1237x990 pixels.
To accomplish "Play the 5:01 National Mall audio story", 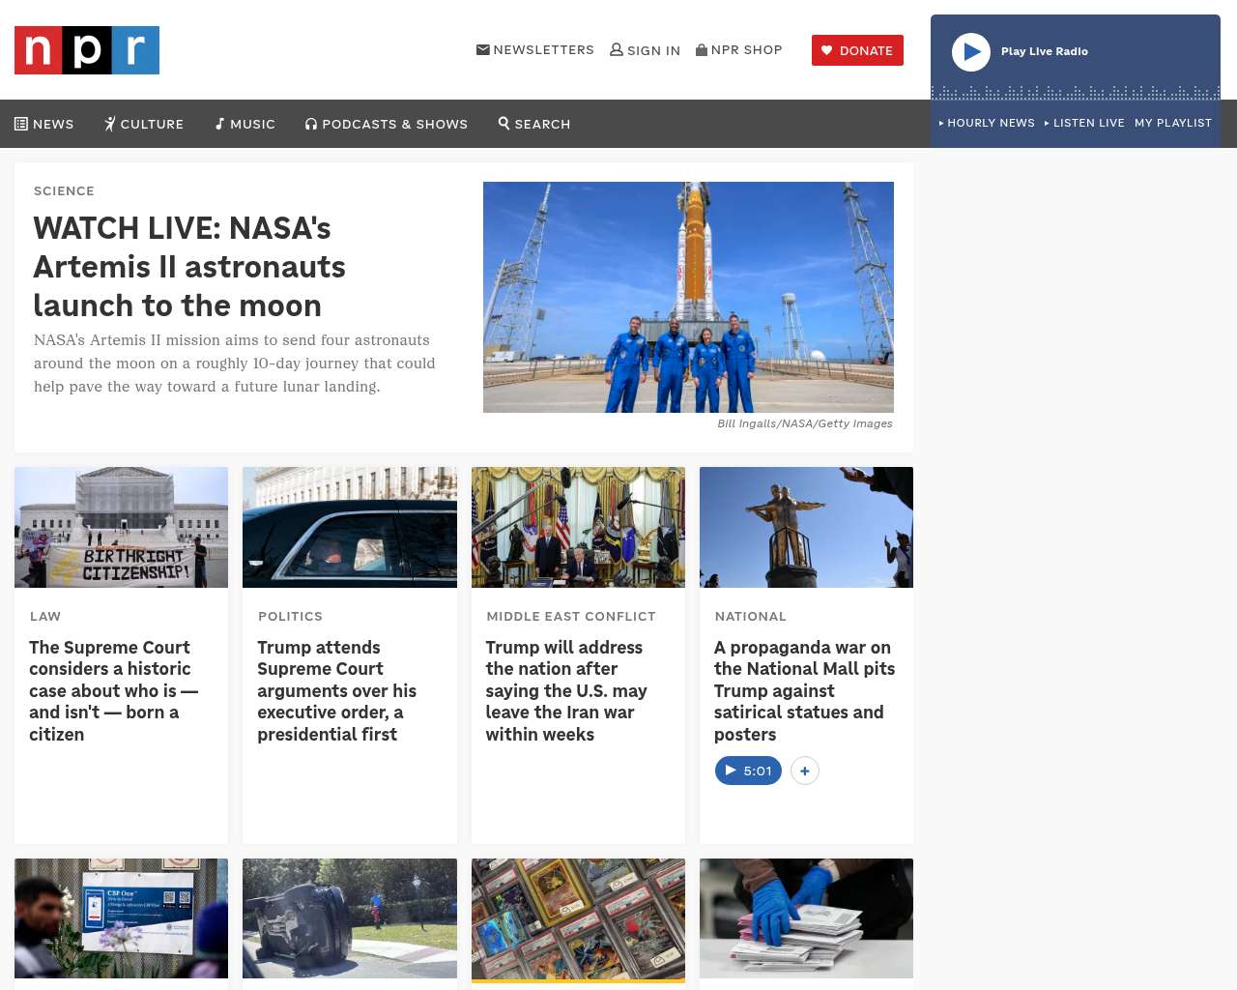I will point(748,771).
